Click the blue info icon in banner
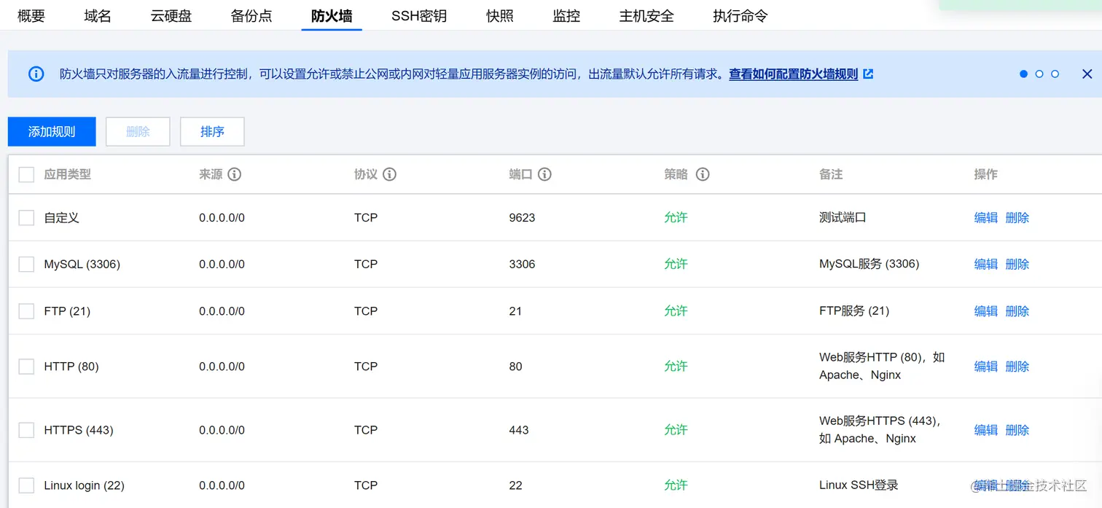The image size is (1102, 508). [x=36, y=74]
